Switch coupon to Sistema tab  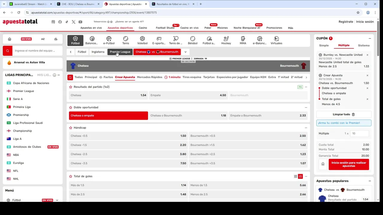[364, 45]
